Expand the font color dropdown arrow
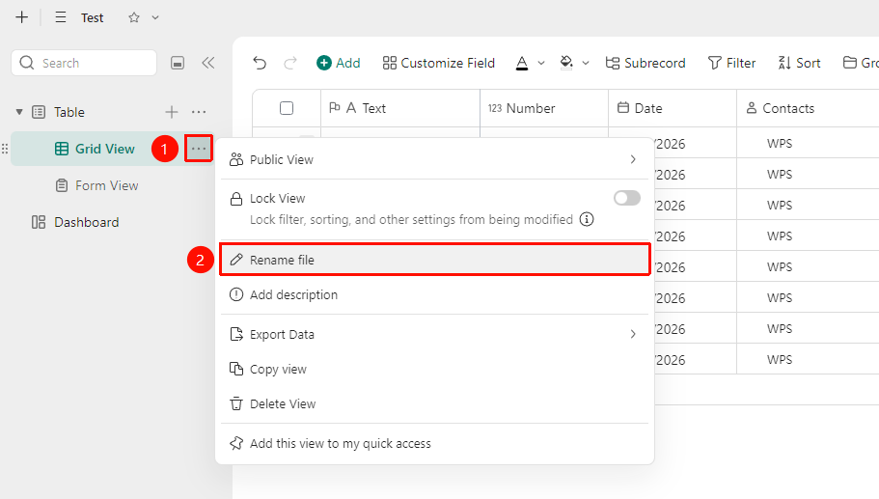Image resolution: width=879 pixels, height=499 pixels. point(541,63)
